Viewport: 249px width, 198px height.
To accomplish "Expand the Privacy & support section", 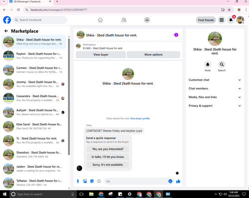I will point(215,106).
